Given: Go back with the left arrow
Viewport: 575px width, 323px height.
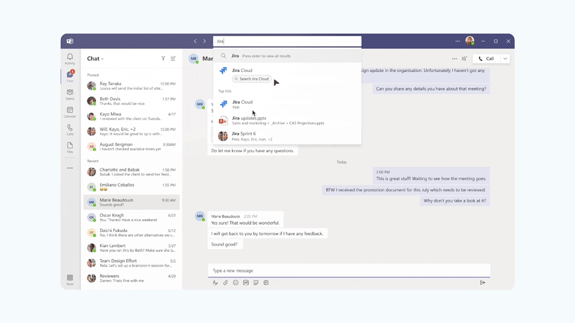Looking at the screenshot, I should [x=195, y=41].
